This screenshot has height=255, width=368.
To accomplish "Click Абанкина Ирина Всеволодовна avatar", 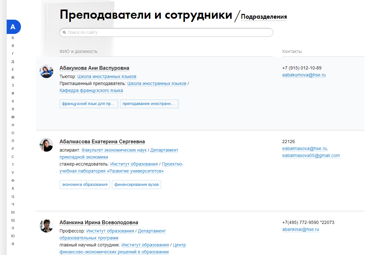I will (46, 226).
